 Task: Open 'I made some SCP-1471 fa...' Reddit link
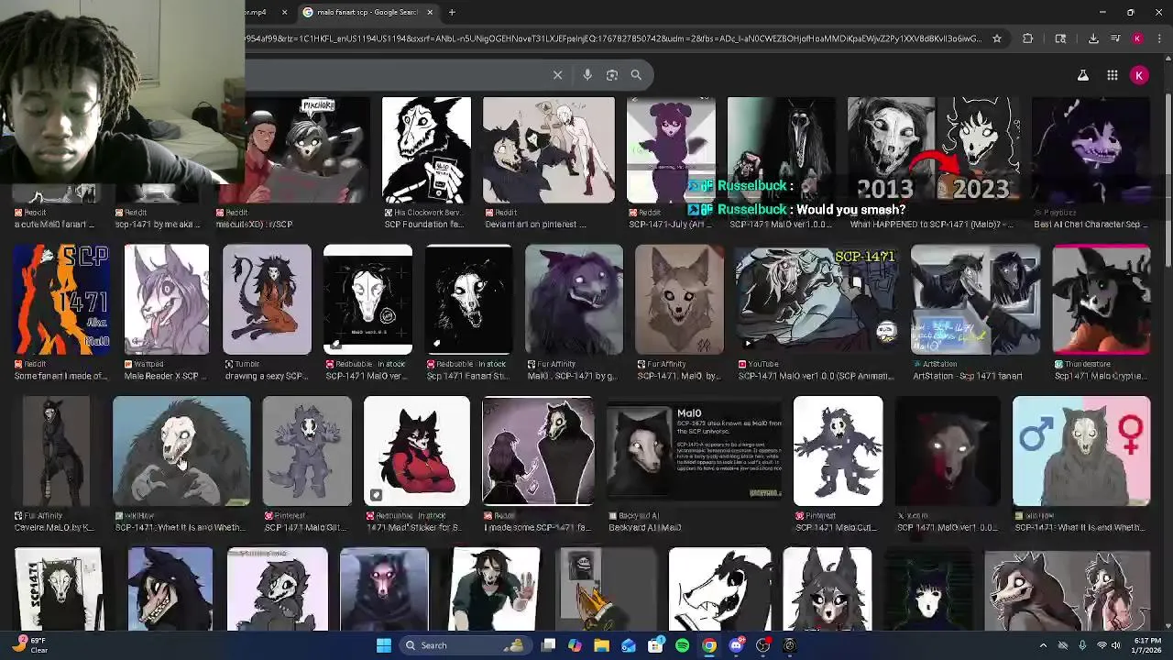[x=536, y=528]
